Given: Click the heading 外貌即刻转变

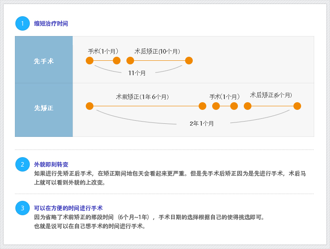Looking at the screenshot, I should [x=51, y=164].
